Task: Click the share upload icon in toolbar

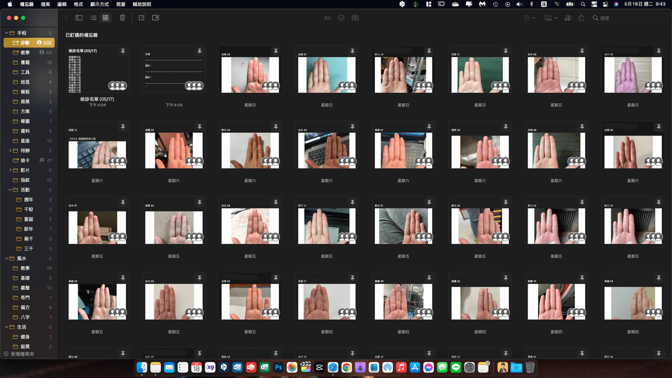Action: pos(581,18)
